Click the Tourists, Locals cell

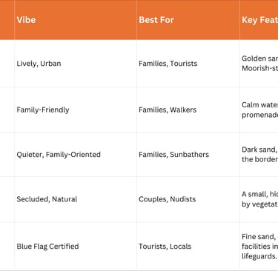point(188,247)
